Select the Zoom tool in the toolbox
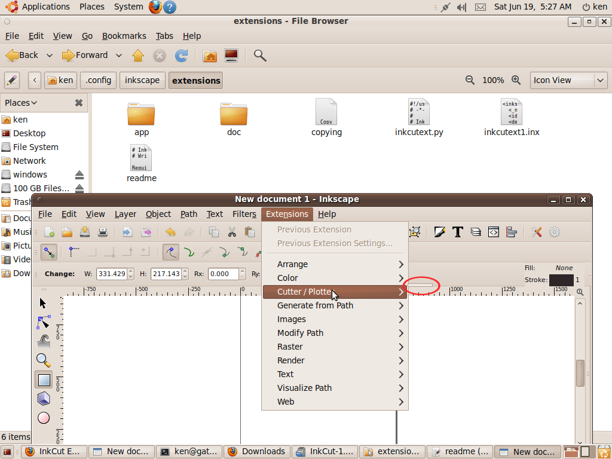 pyautogui.click(x=43, y=360)
